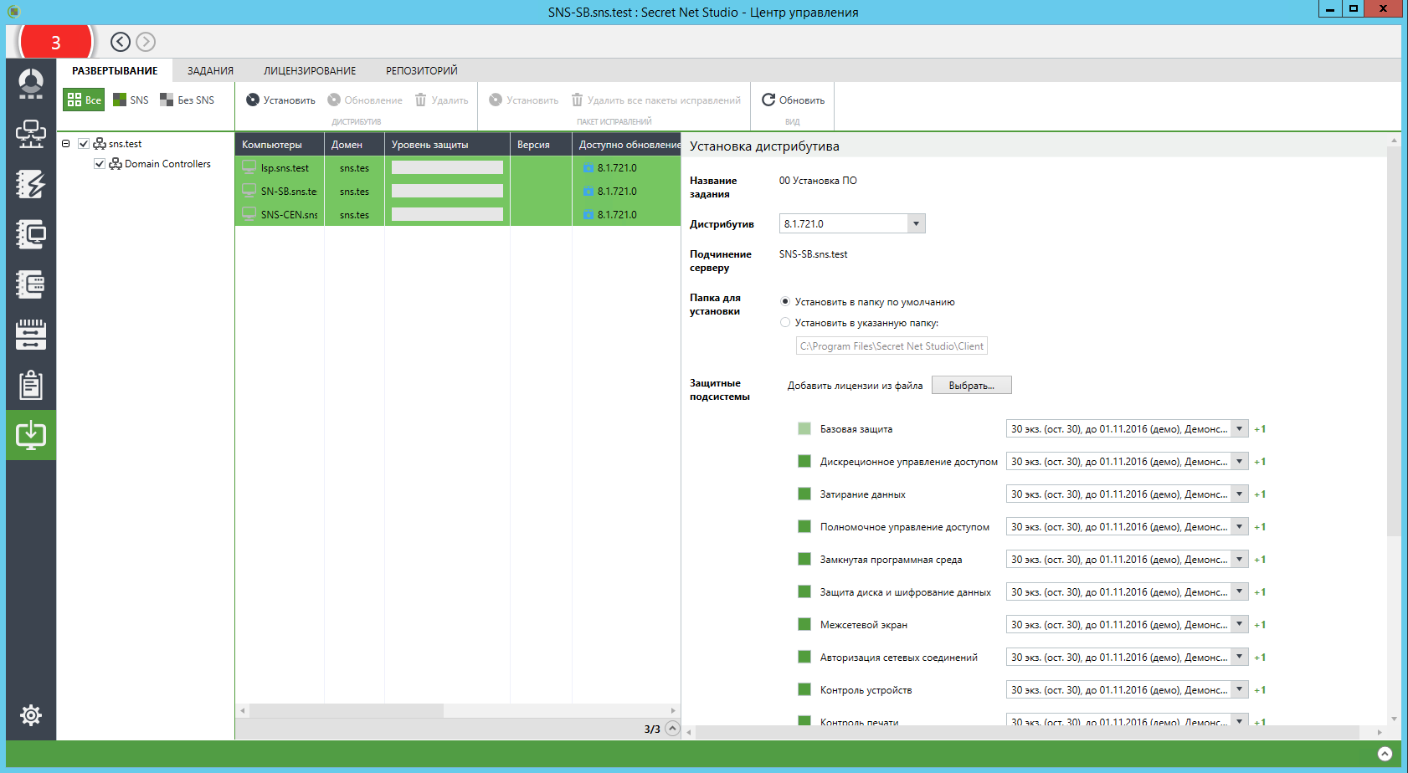Open the РЕПОЗИТОРИЙ tab

(x=421, y=71)
